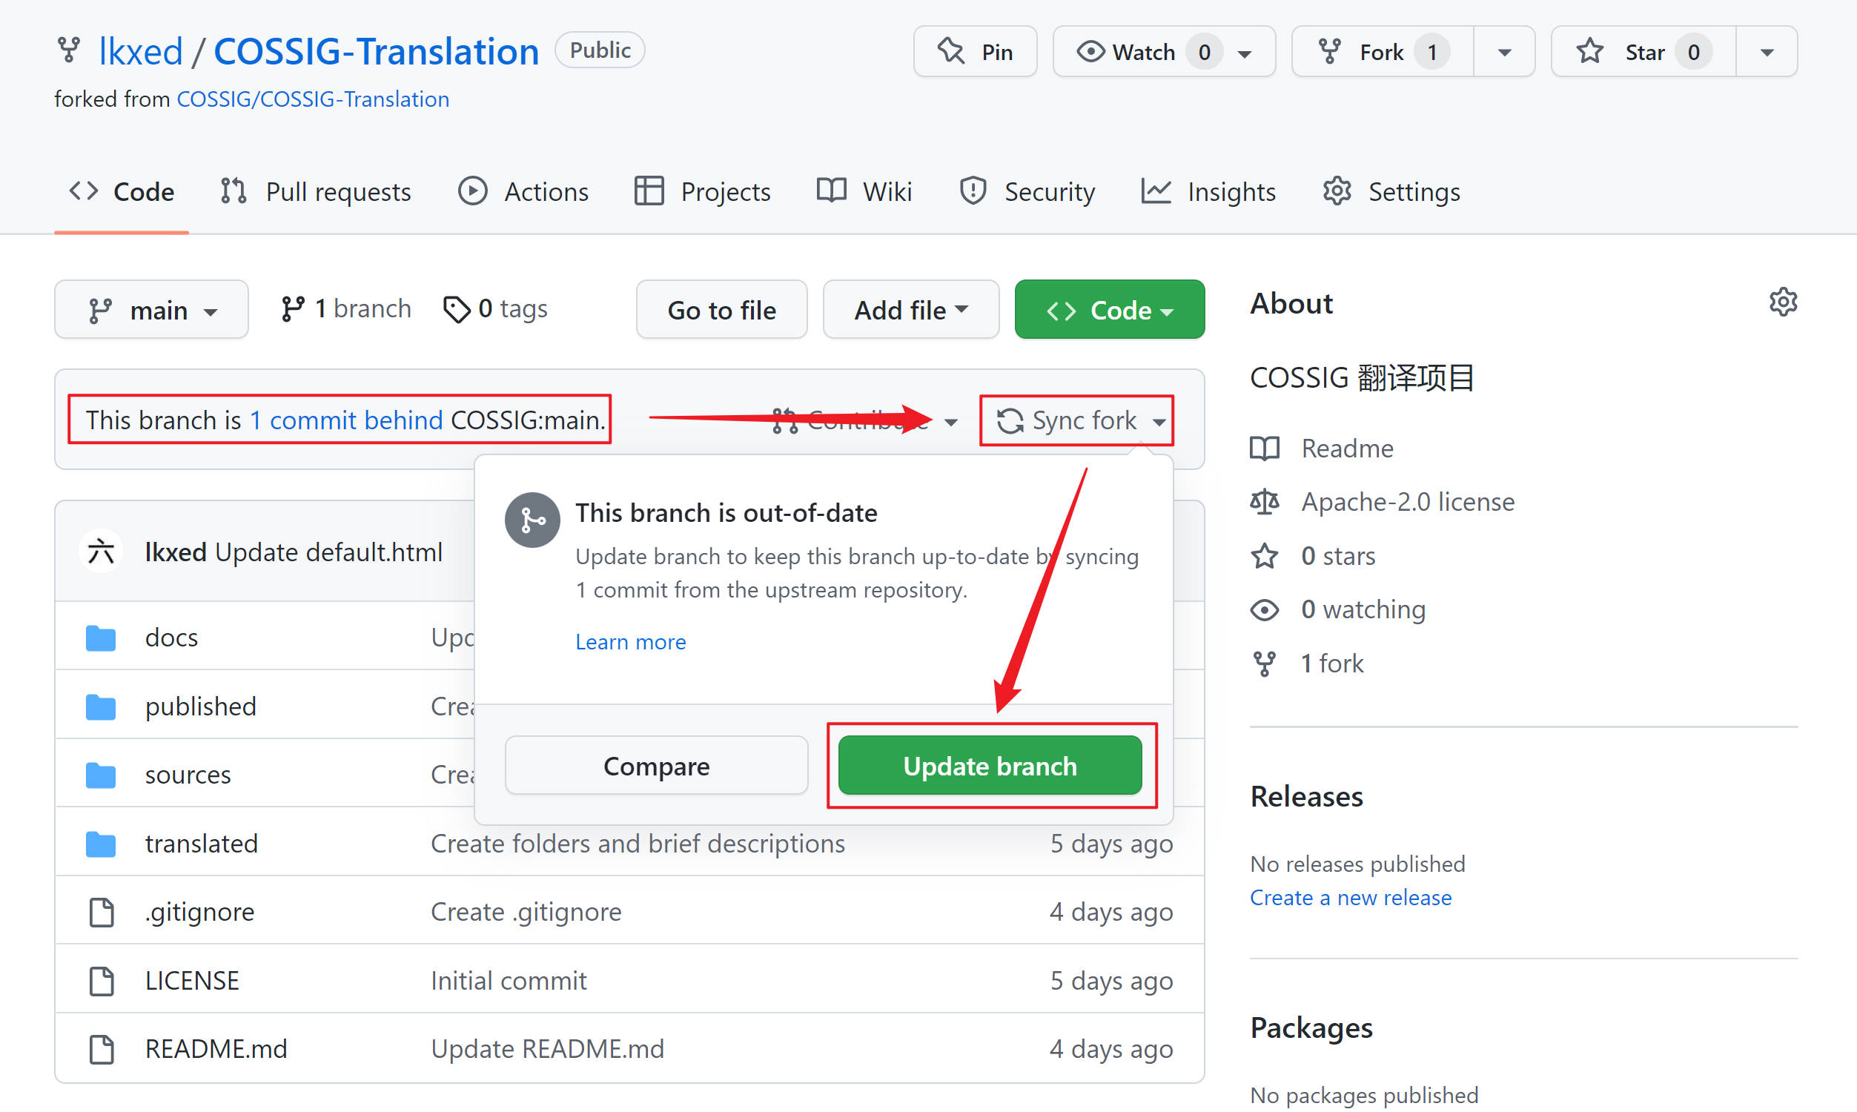The height and width of the screenshot is (1112, 1857).
Task: Open the Insights tab
Action: (1208, 192)
